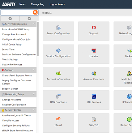The width and height of the screenshot is (132, 133).
Task: Collapse the Networking Setup section arrow
Action: coord(34,94)
